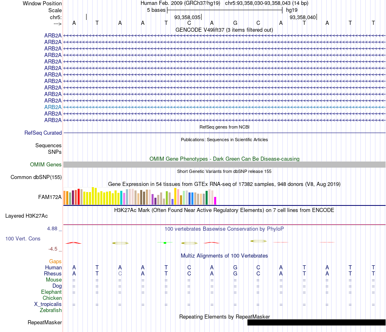Open the GENCODE V49lift37 track title
The width and height of the screenshot is (386, 332).
224,30
